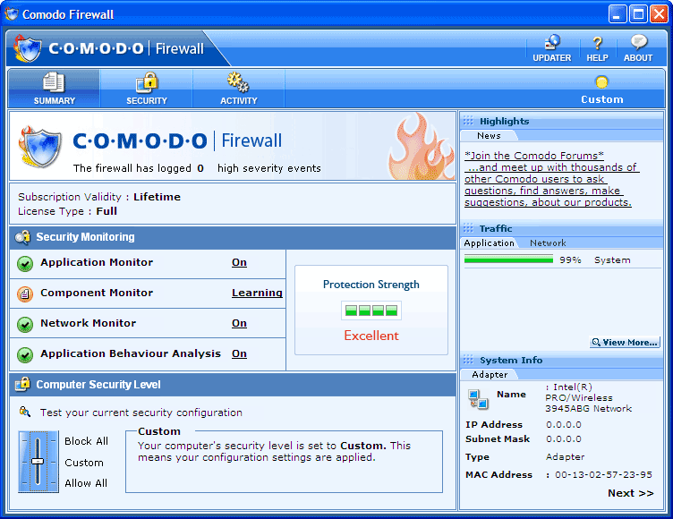Toggle Application Behaviour Analysis On link
This screenshot has height=519, width=673.
click(239, 353)
